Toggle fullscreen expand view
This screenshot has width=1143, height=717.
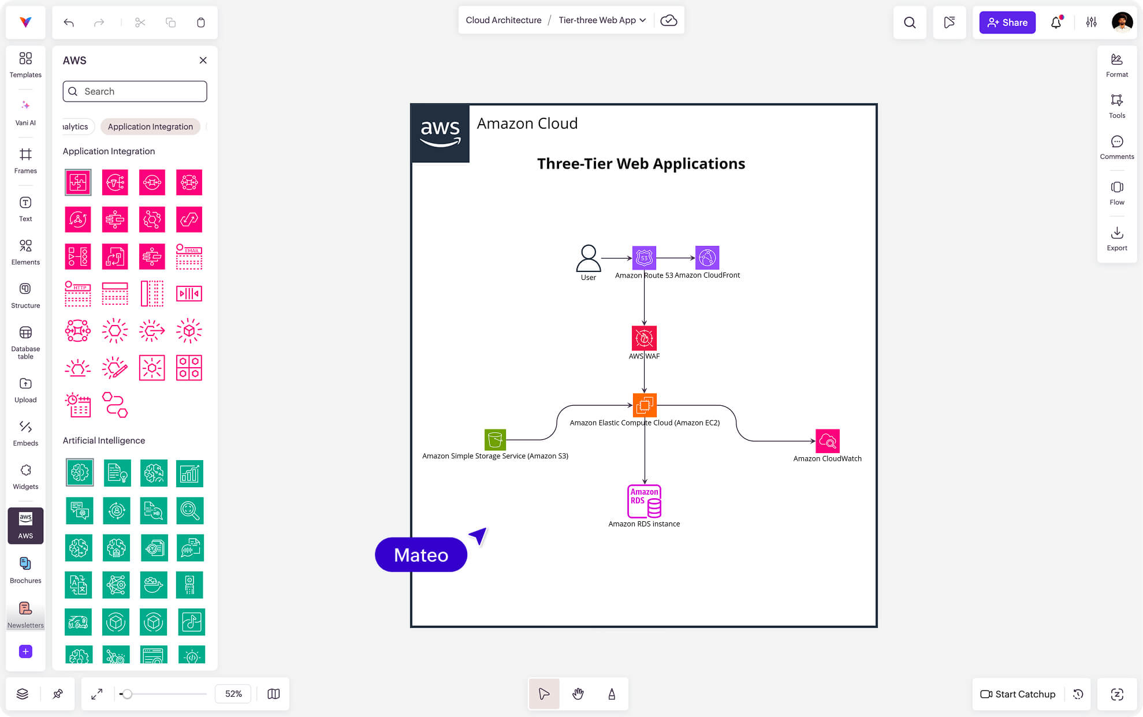click(x=97, y=694)
